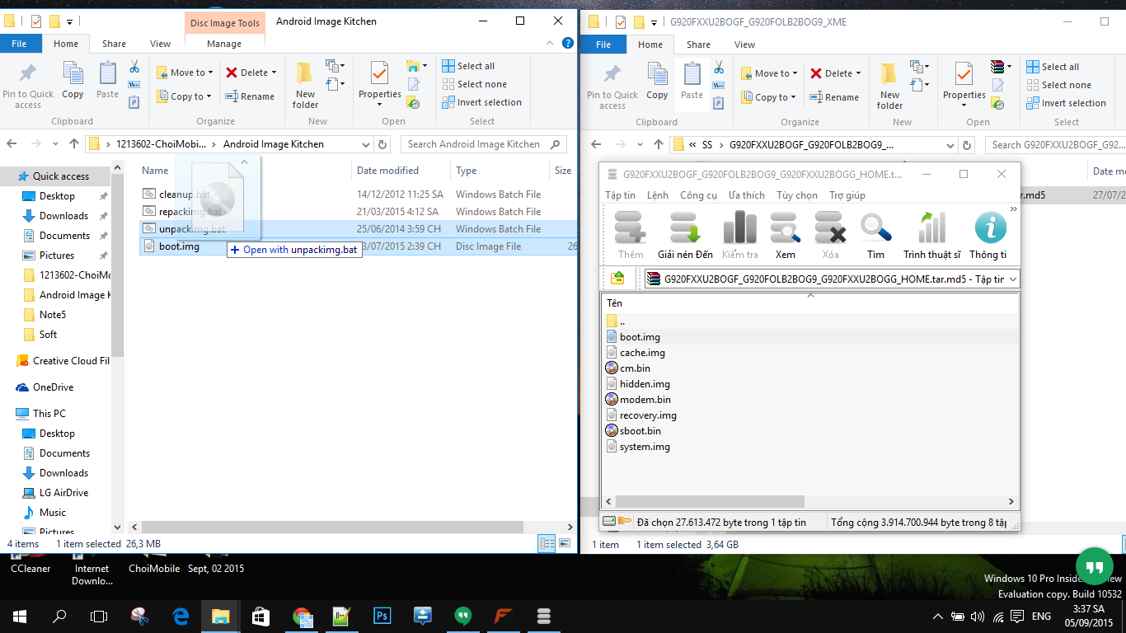Open WinRAR Công cụ menu
The height and width of the screenshot is (633, 1126).
click(x=698, y=195)
